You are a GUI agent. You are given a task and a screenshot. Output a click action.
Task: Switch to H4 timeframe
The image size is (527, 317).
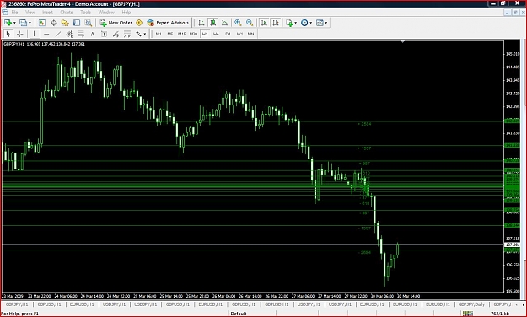pyautogui.click(x=216, y=34)
